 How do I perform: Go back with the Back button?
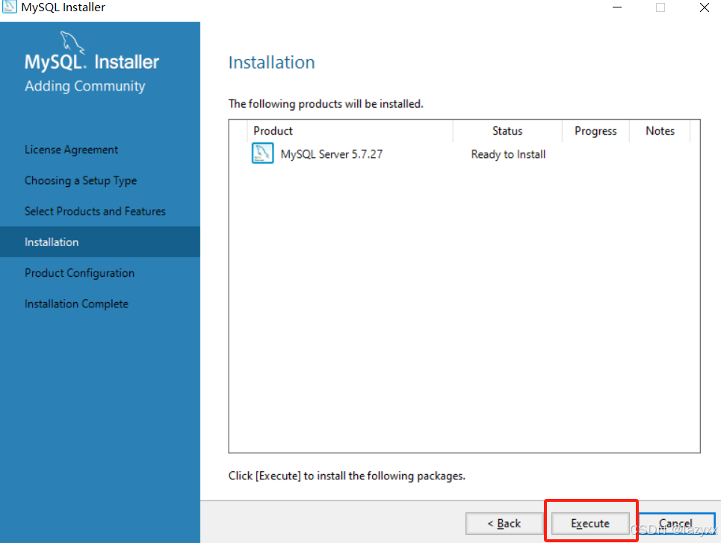click(x=504, y=524)
